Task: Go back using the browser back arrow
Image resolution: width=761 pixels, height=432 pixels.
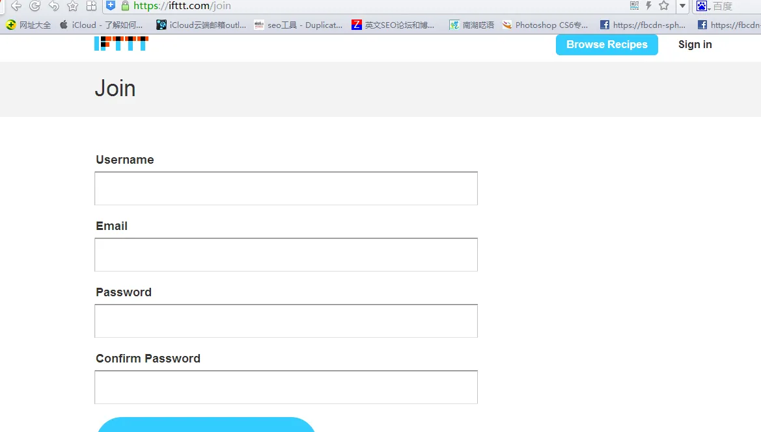Action: pyautogui.click(x=16, y=6)
